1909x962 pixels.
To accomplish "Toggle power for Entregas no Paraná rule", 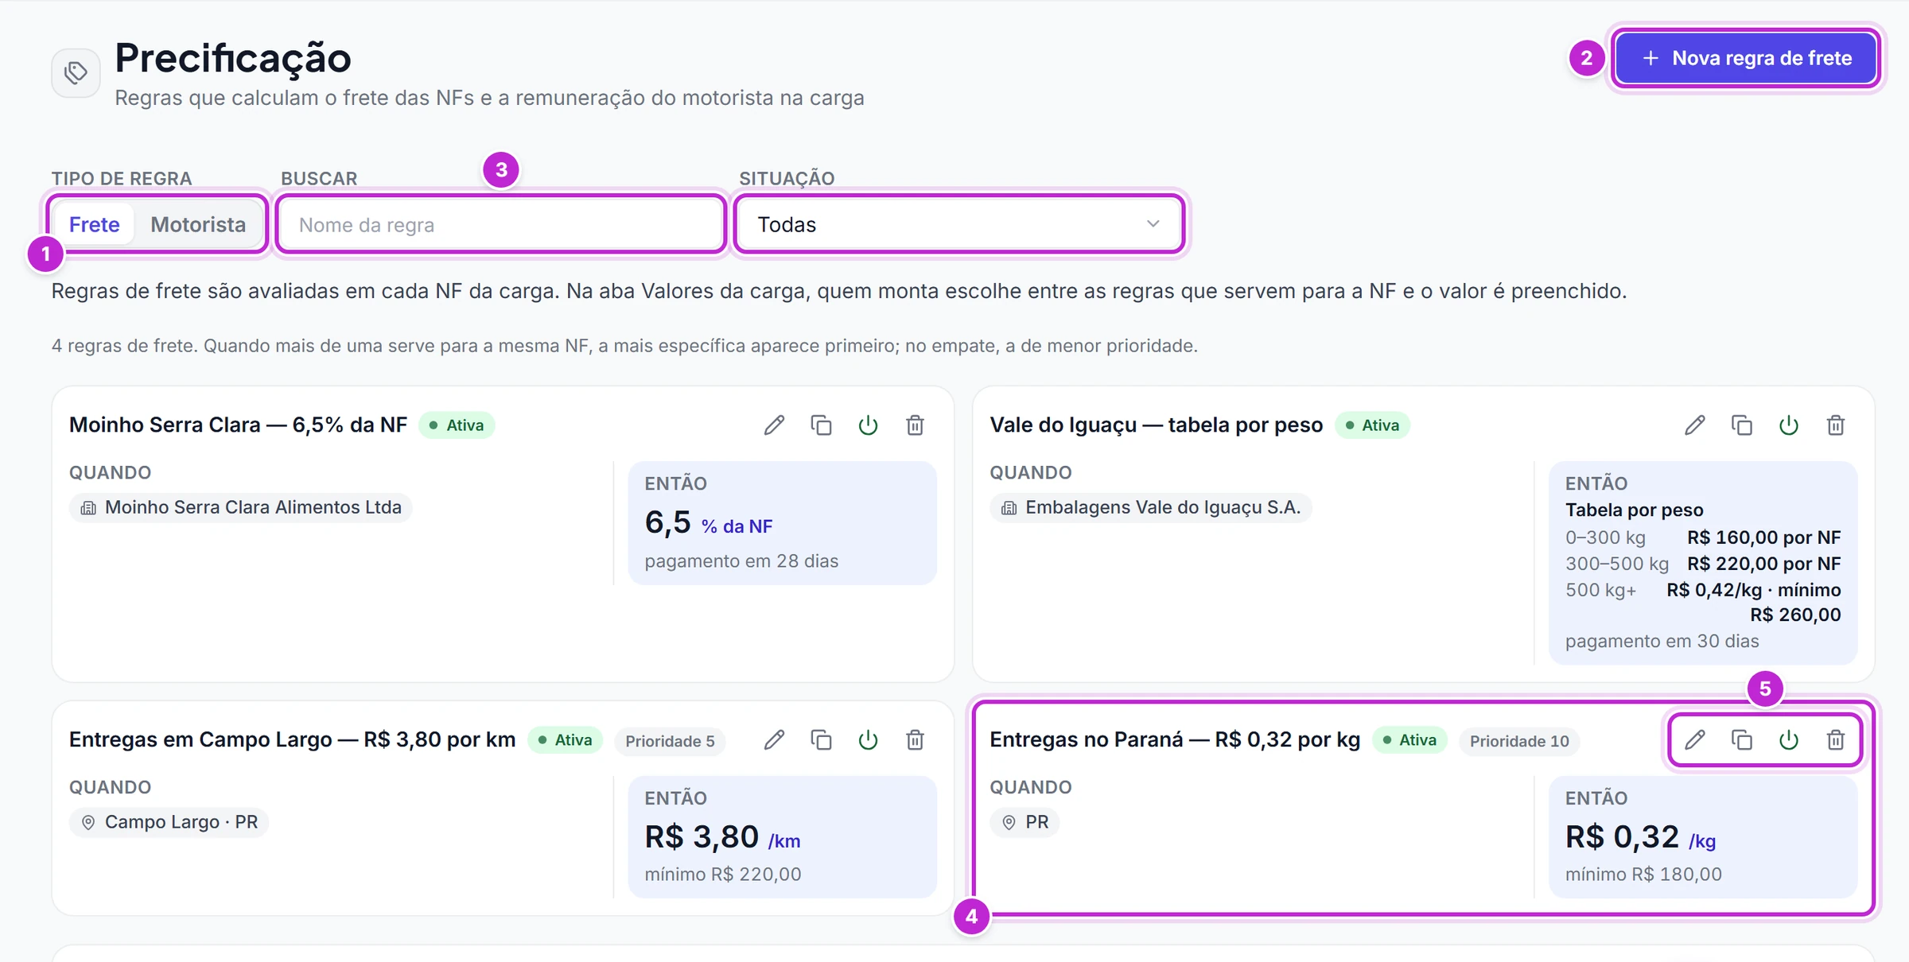I will pos(1788,740).
